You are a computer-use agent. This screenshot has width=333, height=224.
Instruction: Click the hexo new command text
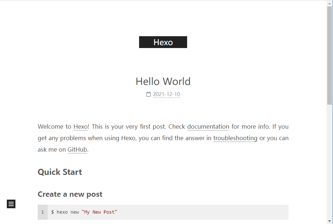68,212
